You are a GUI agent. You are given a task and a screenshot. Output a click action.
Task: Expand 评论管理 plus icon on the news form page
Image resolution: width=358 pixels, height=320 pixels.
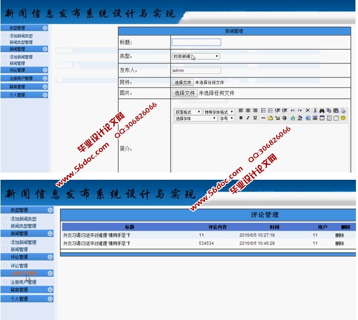coord(45,70)
